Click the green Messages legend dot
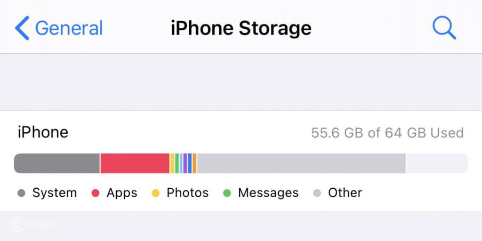This screenshot has height=241, width=482. coord(227,193)
